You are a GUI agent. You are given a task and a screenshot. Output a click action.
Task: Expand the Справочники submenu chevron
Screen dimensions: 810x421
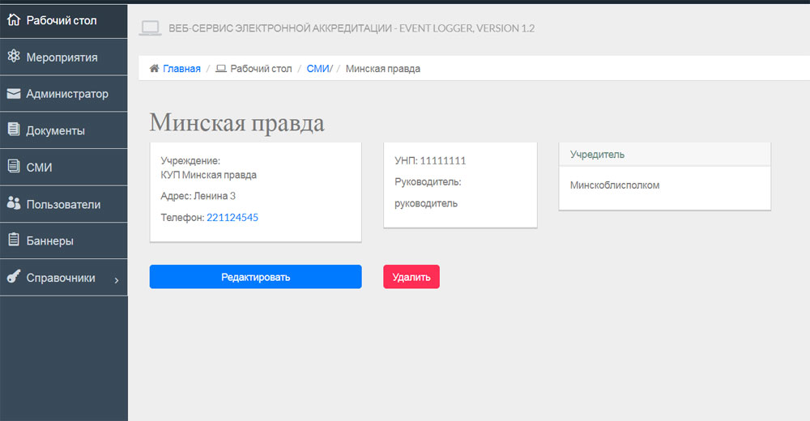point(116,280)
